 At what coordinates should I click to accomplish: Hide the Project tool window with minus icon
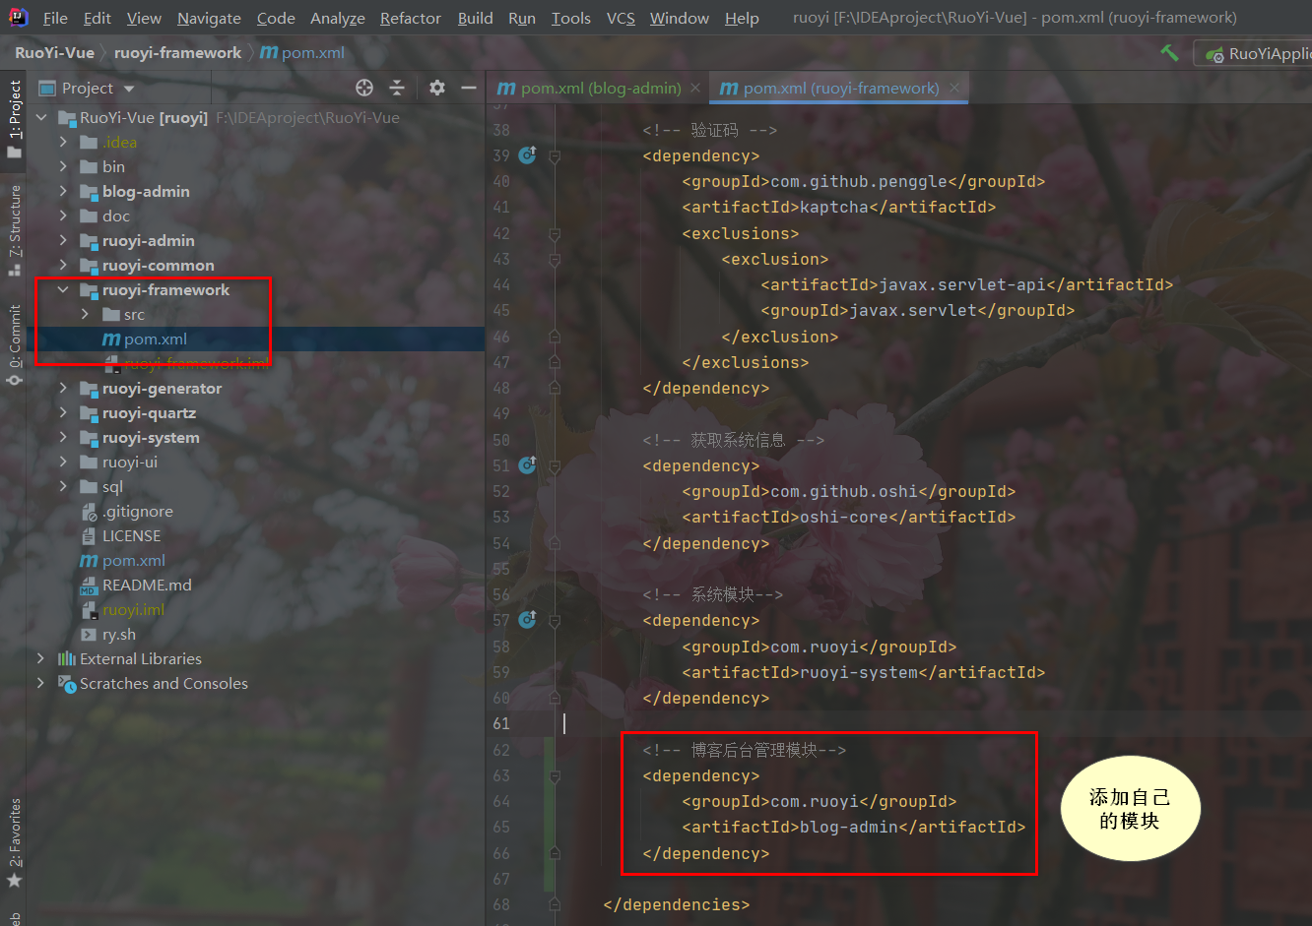(468, 88)
